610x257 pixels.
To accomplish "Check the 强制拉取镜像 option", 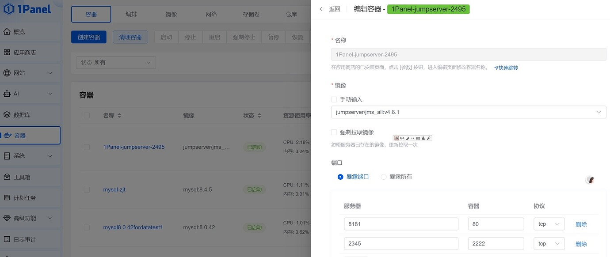I will (334, 132).
